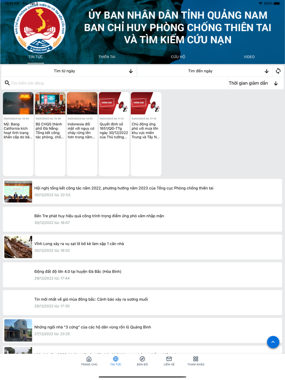Switch to the TIN TỨC top tab
285x380 pixels.
click(x=36, y=57)
